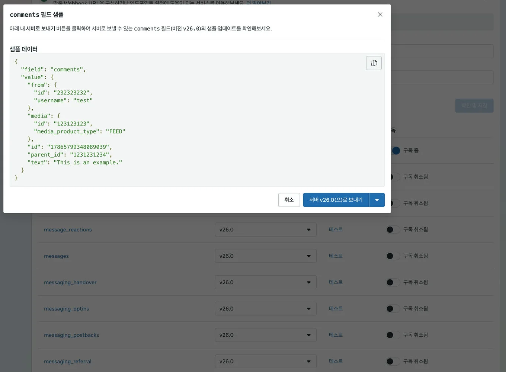Screen dimensions: 506x372
Task: Click the "username": "test" line
Action: point(63,100)
